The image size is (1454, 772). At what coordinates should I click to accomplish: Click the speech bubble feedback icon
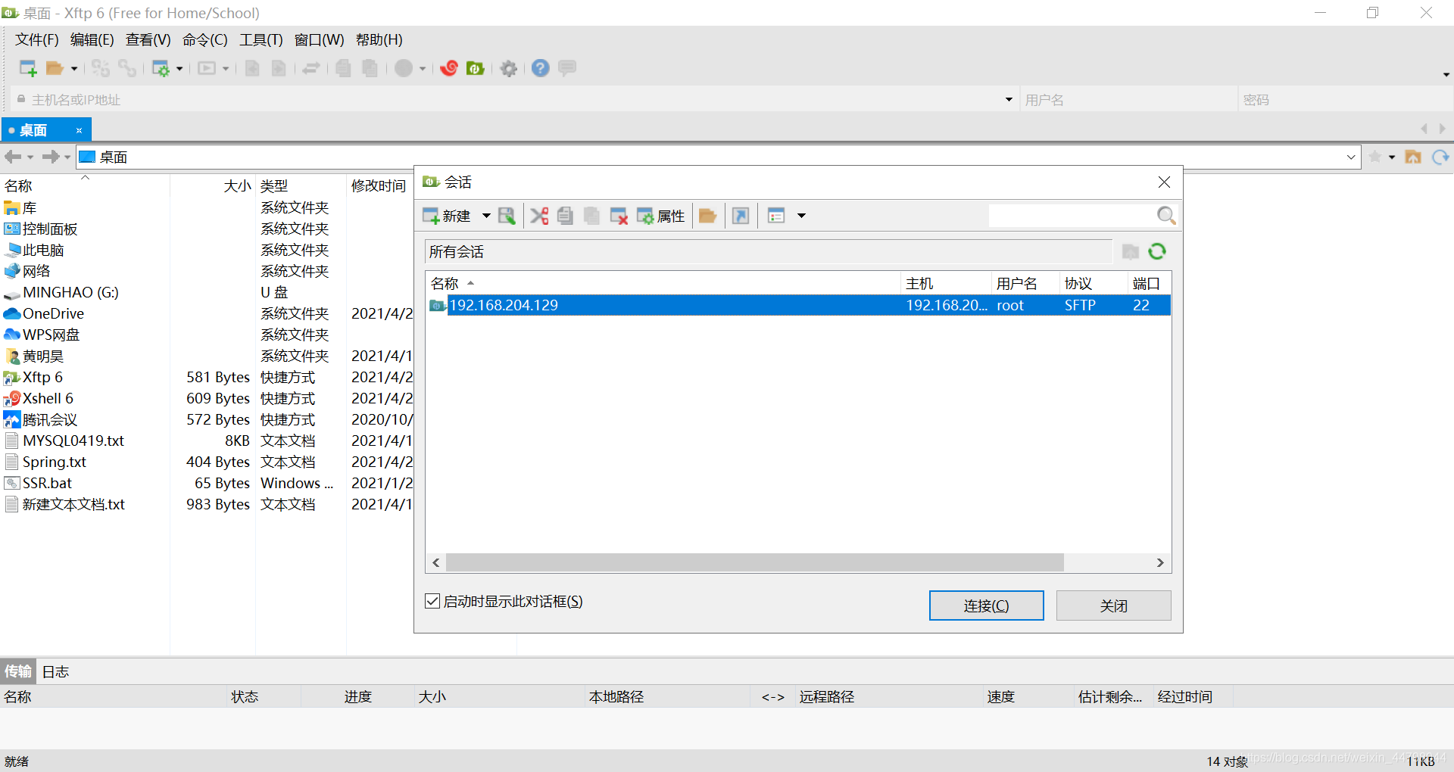(567, 68)
